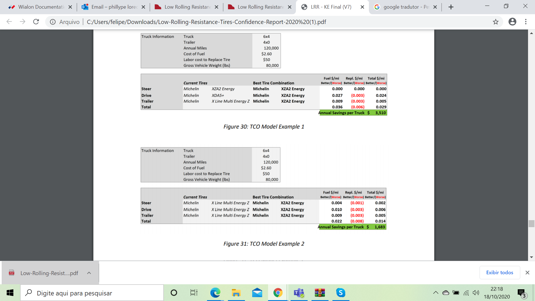535x301 pixels.
Task: Close the downloads bar
Action: (x=527, y=273)
